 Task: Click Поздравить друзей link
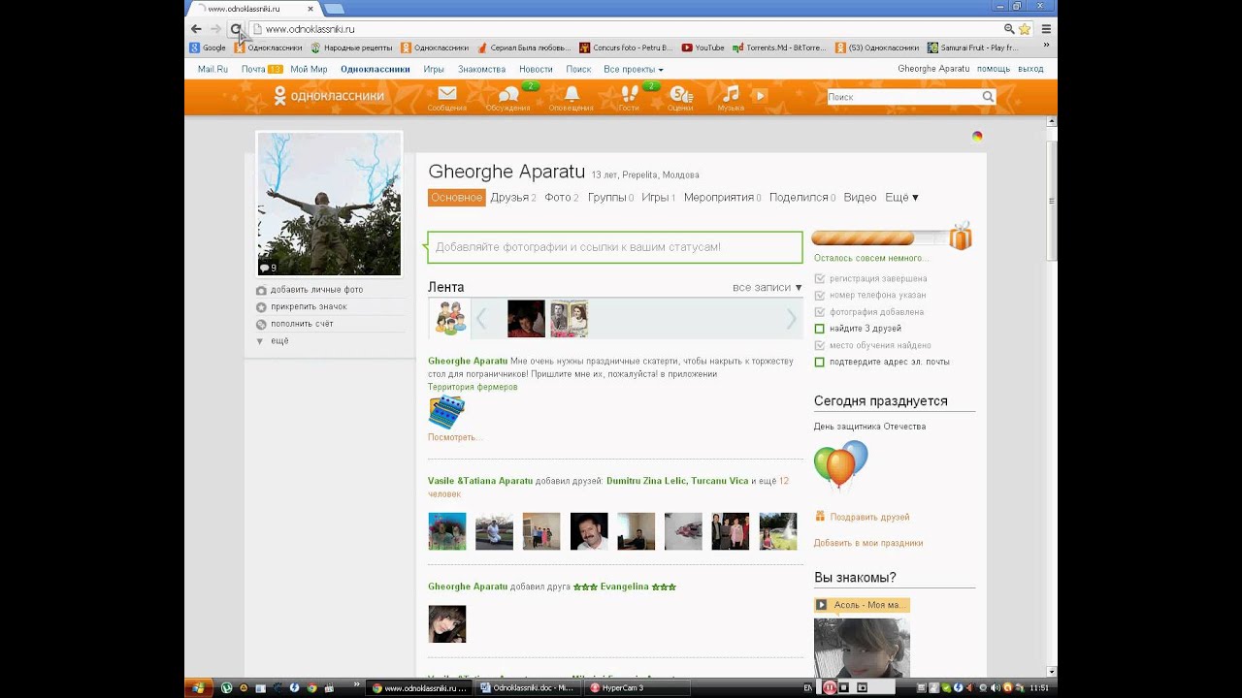[x=869, y=518]
